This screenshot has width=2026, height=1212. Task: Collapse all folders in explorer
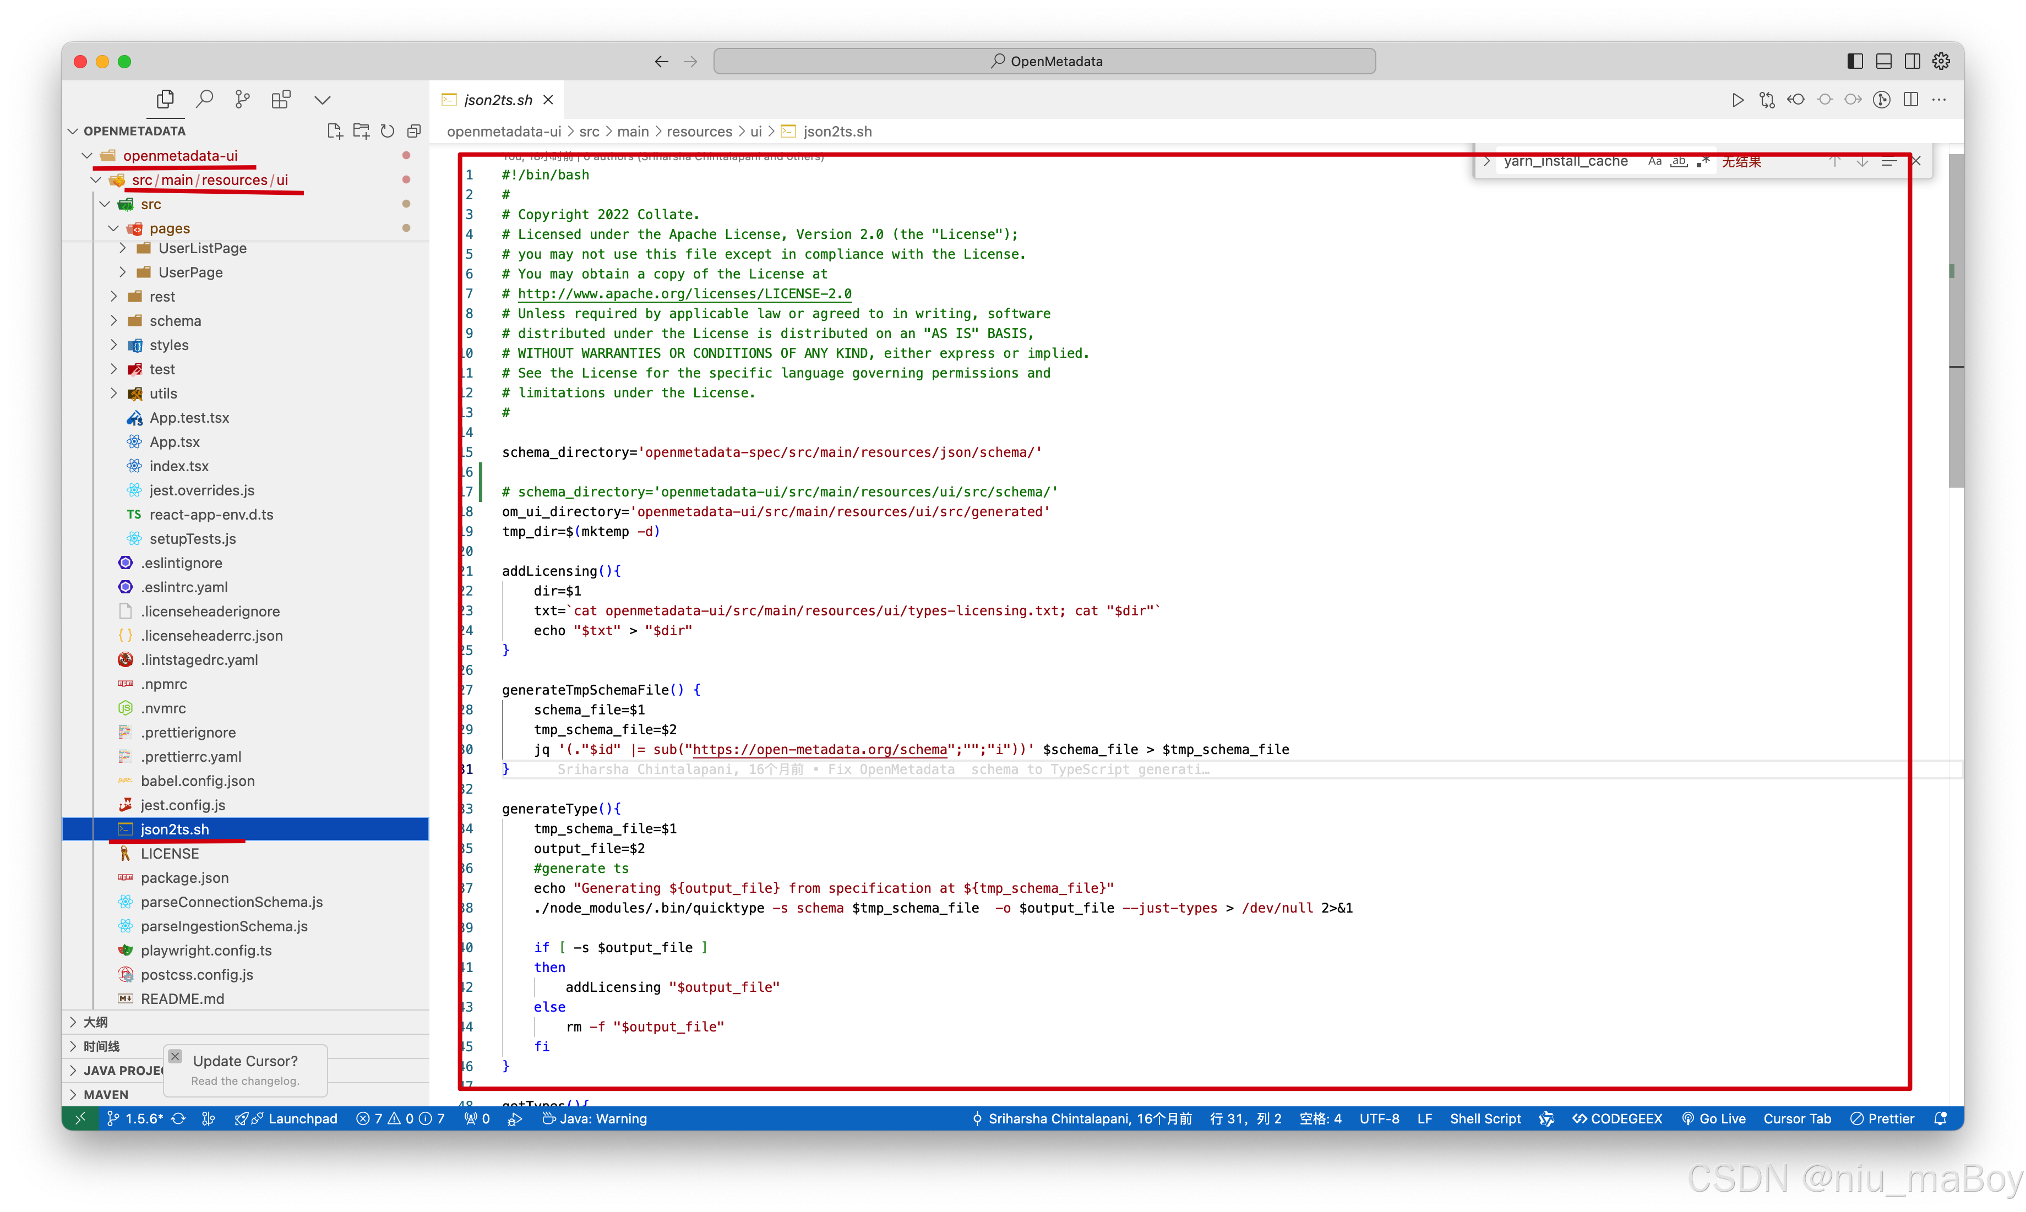tap(414, 130)
